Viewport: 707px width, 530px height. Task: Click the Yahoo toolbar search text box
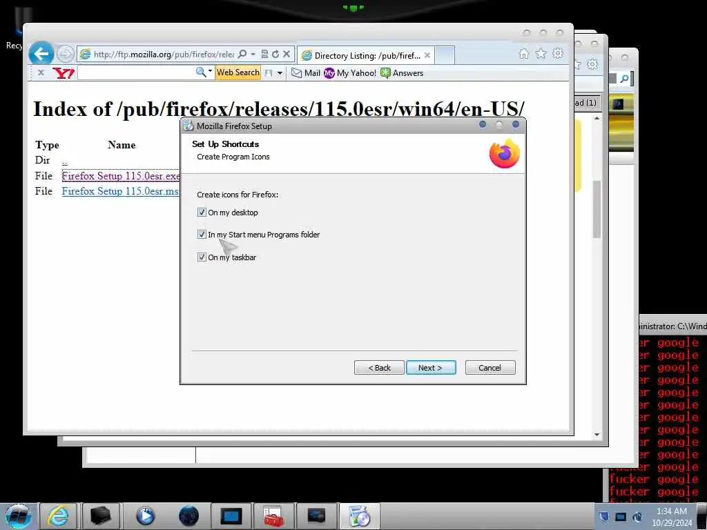(x=136, y=72)
